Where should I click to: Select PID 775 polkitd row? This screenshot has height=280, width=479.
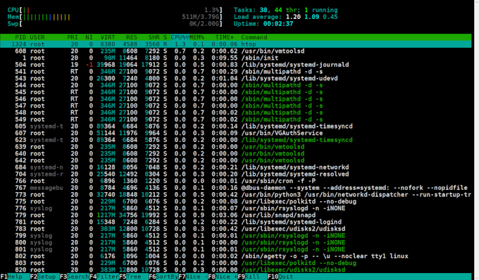[235, 201]
